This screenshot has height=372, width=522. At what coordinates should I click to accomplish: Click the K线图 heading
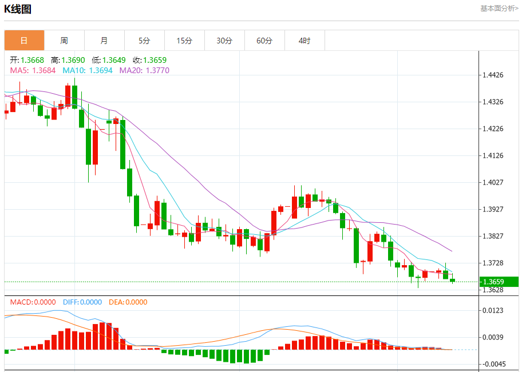[18, 9]
